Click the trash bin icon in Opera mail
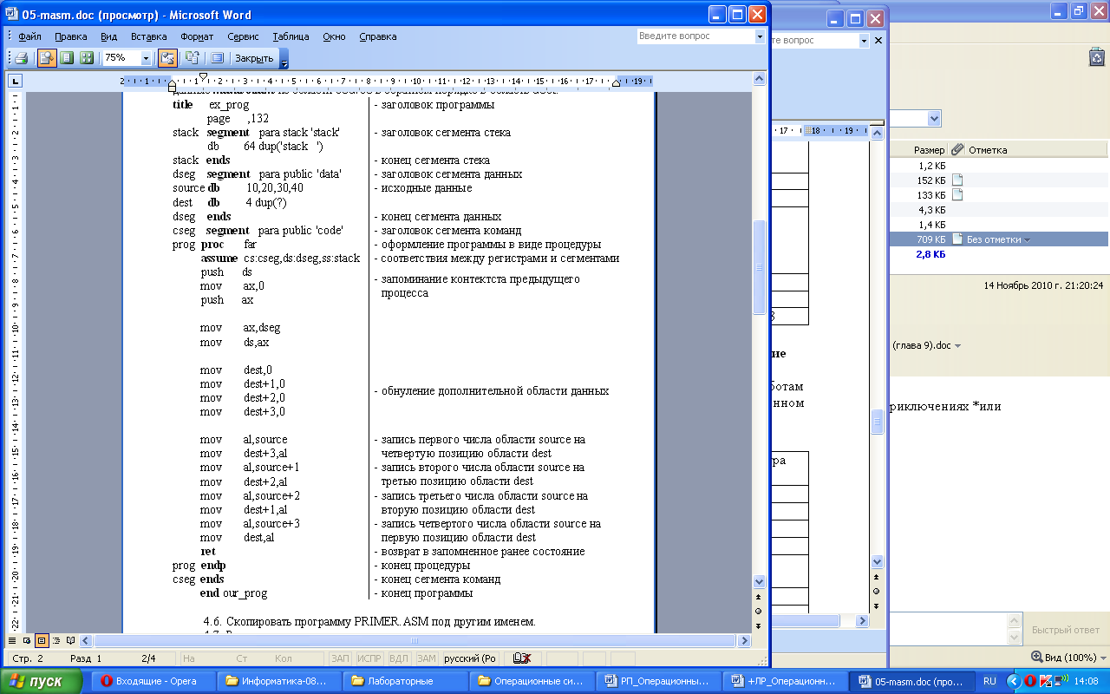This screenshot has width=1110, height=694. [x=1096, y=57]
